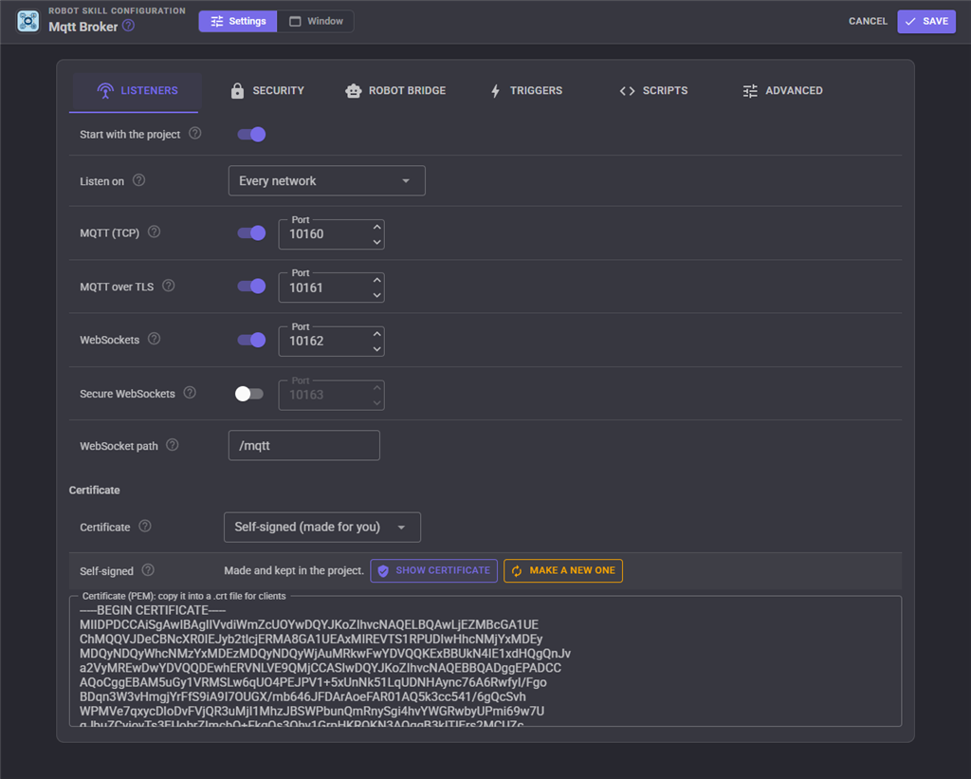Enable the Secure WebSockets switch
The image size is (971, 779).
249,394
